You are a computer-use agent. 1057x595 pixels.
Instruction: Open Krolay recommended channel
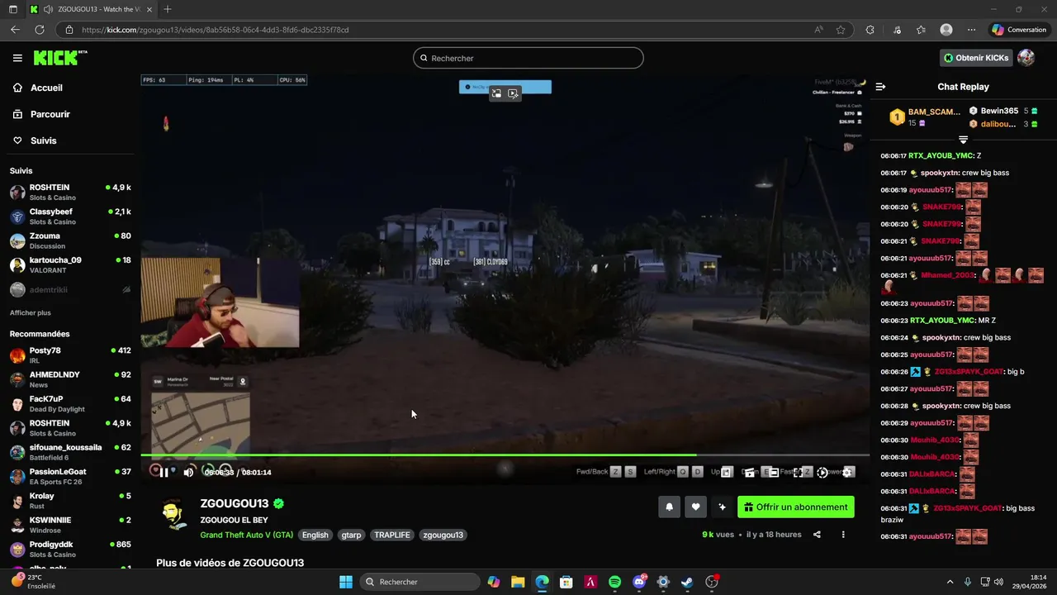pyautogui.click(x=70, y=501)
